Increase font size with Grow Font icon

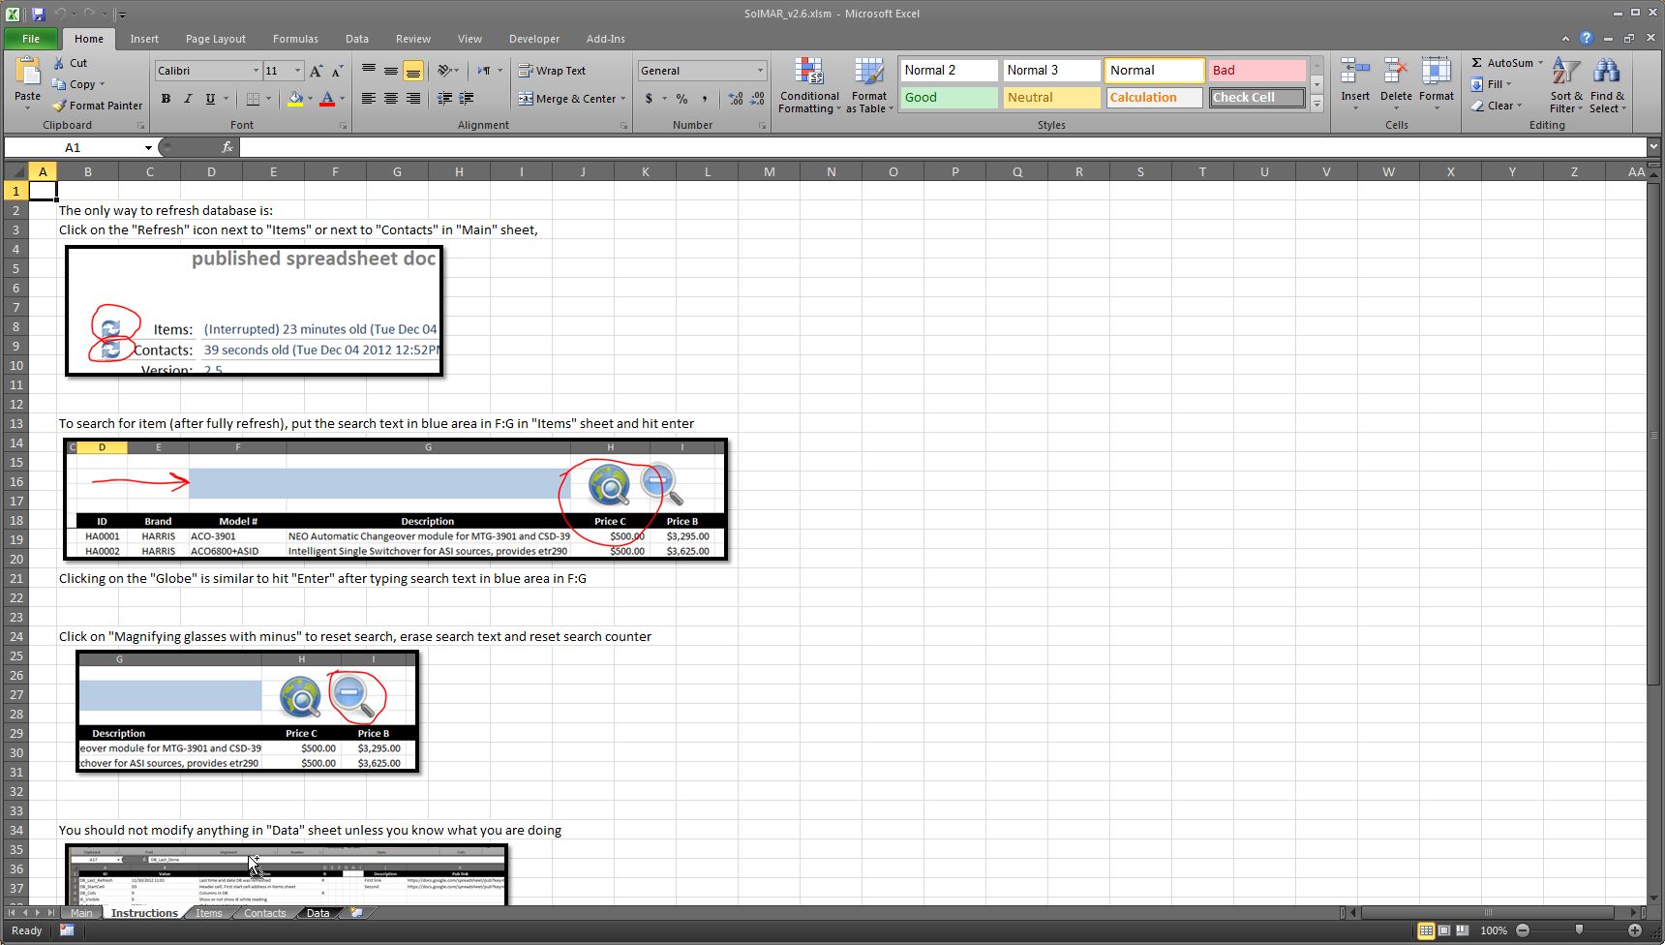(317, 71)
